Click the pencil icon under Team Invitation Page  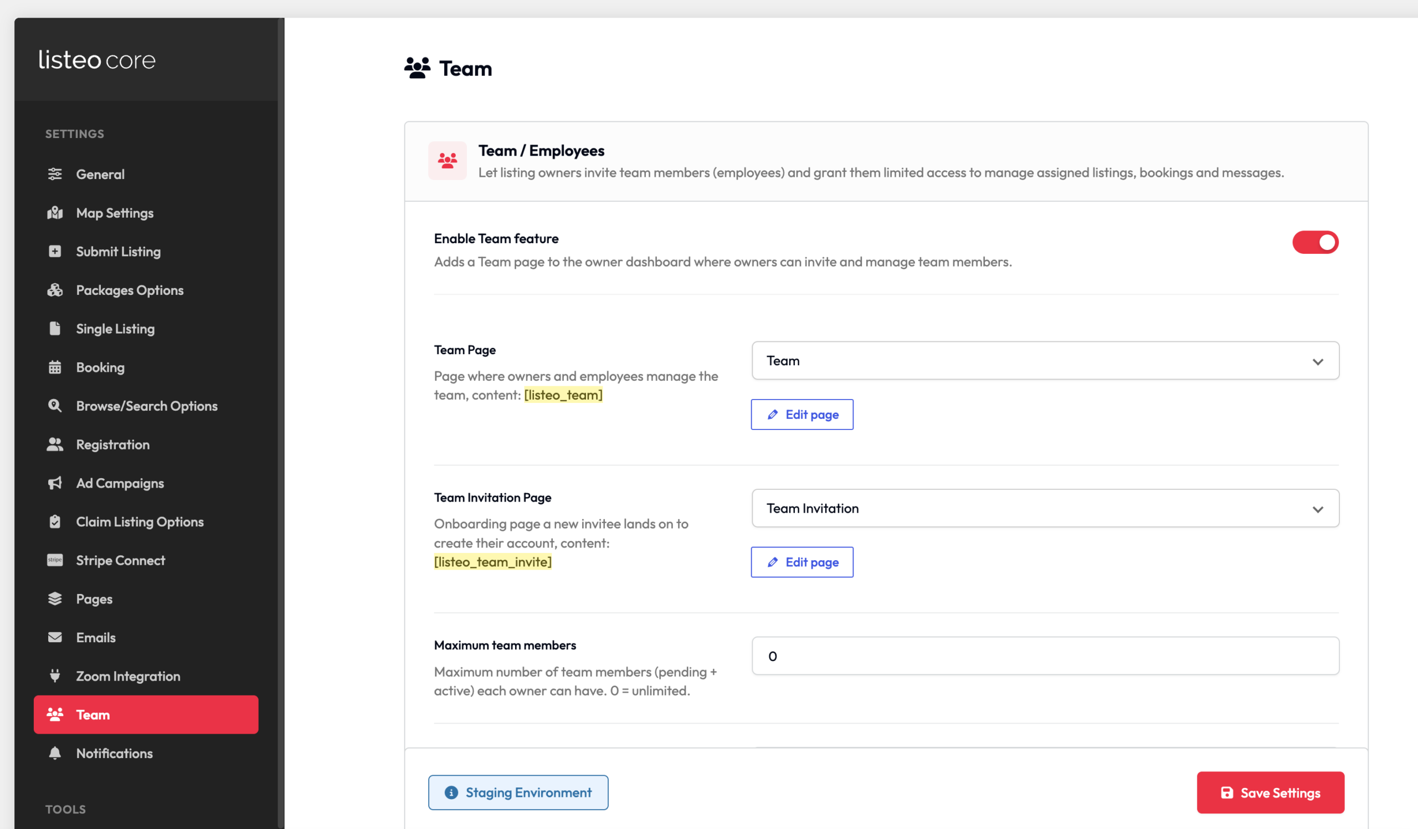773,562
